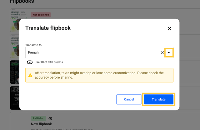Click the credits icon next to usage
This screenshot has height=130, width=200.
click(x=30, y=62)
